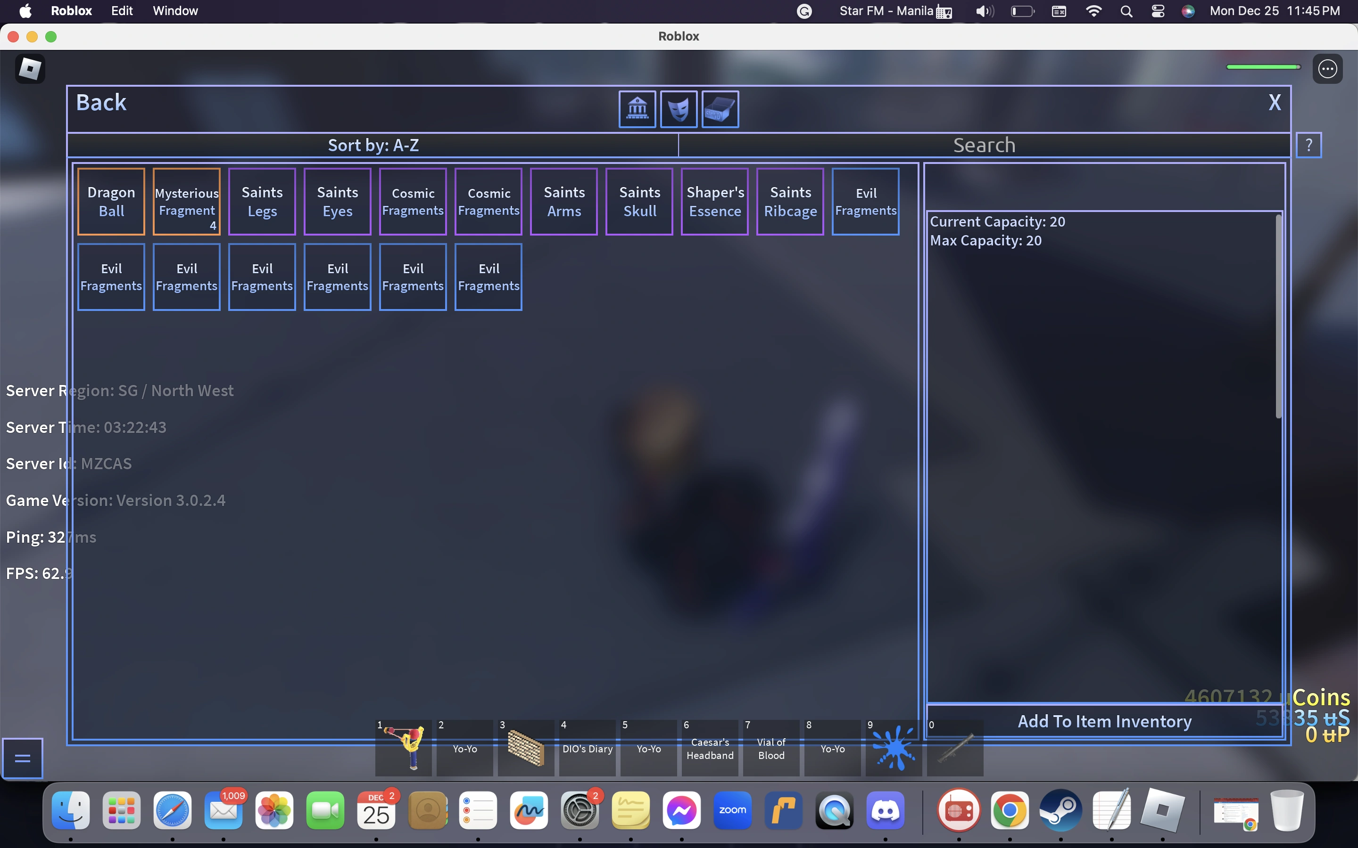Select hotbar slot 3 wooden plank item
Image resolution: width=1358 pixels, height=848 pixels.
pyautogui.click(x=526, y=748)
